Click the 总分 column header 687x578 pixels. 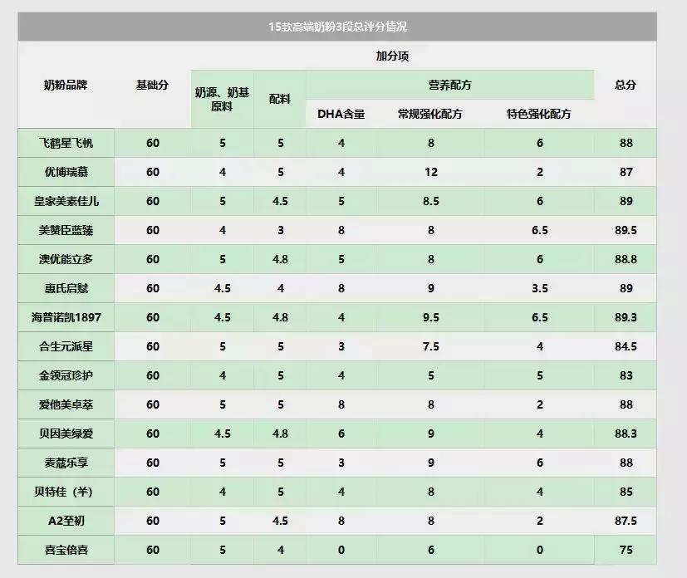pos(626,83)
